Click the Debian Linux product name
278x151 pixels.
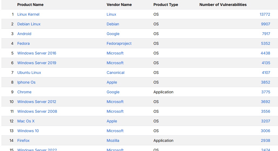(x=29, y=24)
